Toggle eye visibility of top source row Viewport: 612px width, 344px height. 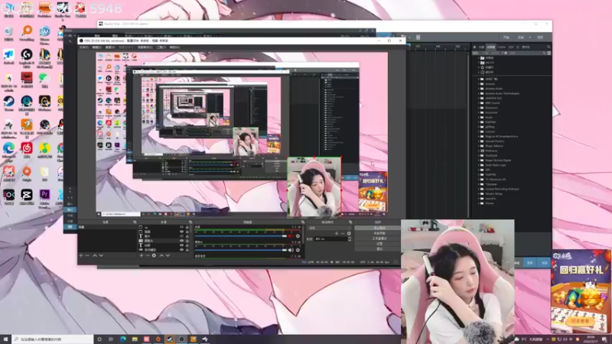point(181,227)
